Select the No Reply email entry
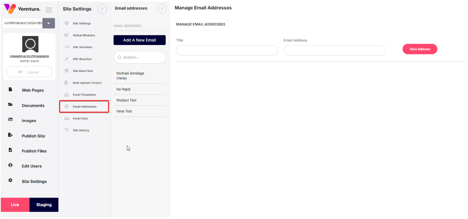Screen dimensions: 468x219 pos(124,89)
